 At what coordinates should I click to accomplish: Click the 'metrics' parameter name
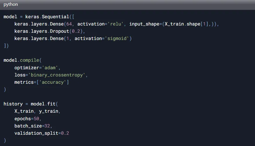pos(24,82)
